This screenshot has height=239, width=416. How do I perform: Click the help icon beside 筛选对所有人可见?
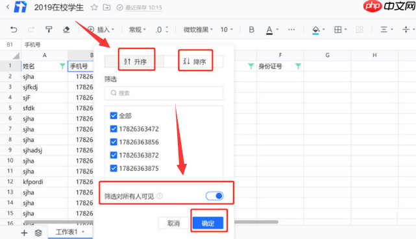coord(160,196)
